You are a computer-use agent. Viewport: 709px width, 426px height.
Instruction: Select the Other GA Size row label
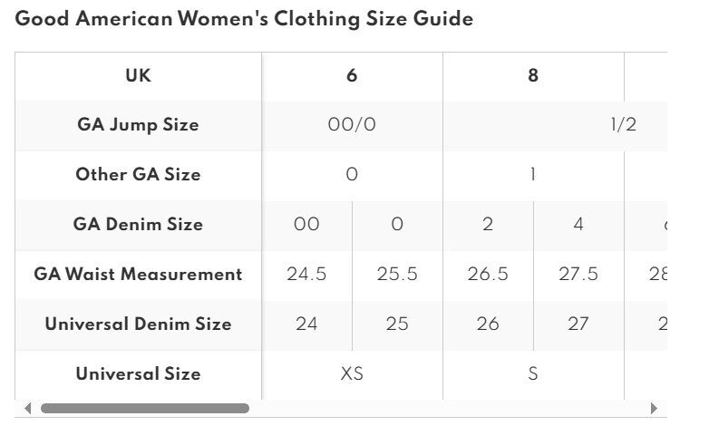point(138,175)
